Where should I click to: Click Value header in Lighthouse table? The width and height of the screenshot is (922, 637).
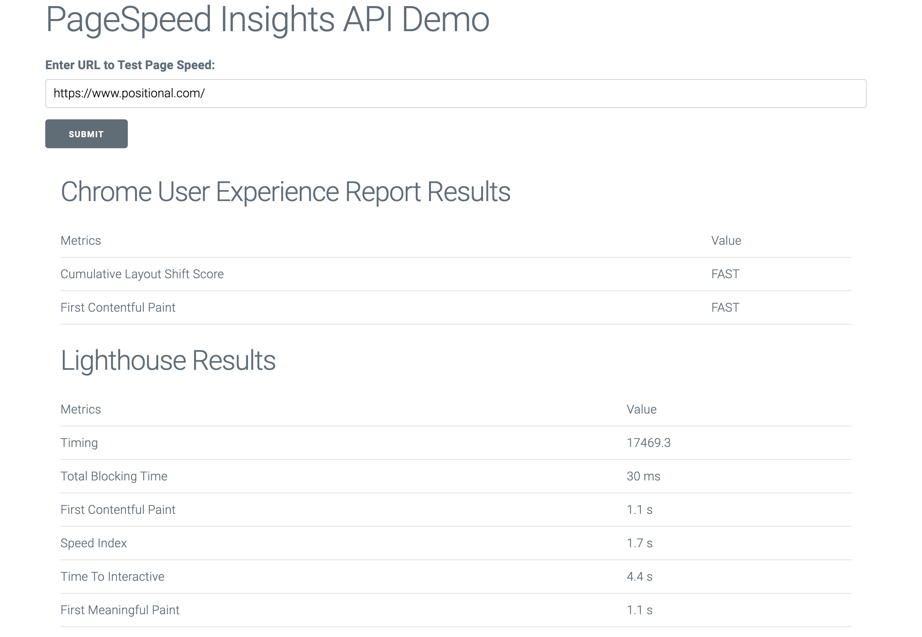(x=641, y=409)
